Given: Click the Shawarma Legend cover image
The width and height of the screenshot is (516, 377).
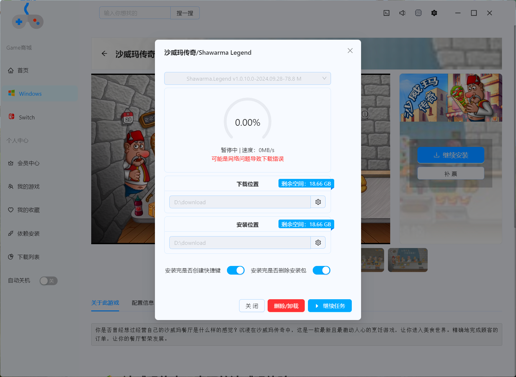Looking at the screenshot, I should click(x=451, y=98).
